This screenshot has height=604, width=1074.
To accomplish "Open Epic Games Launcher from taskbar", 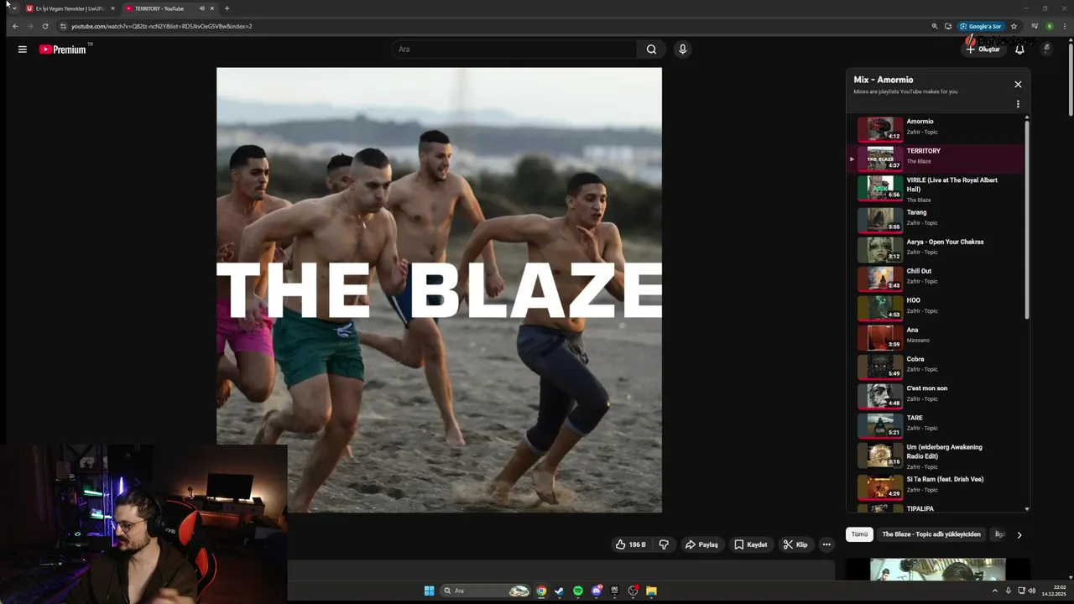I will point(615,591).
